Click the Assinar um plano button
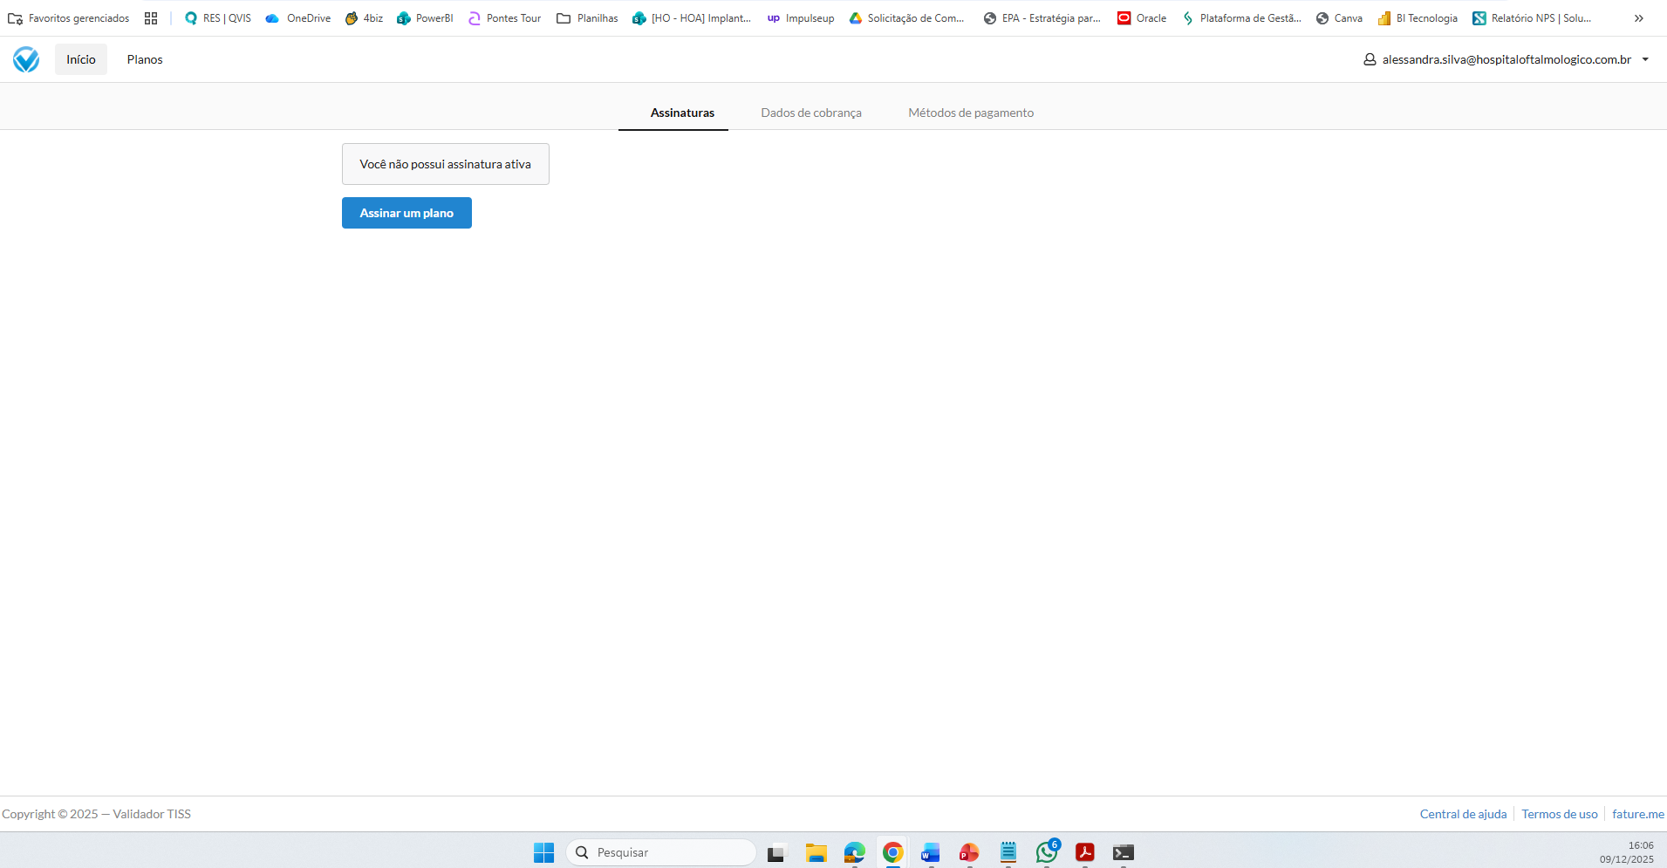 tap(407, 213)
